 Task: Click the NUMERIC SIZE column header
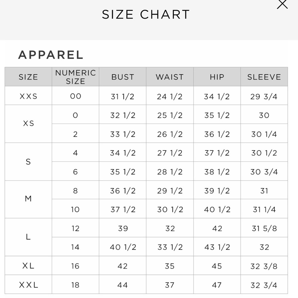[x=75, y=77]
